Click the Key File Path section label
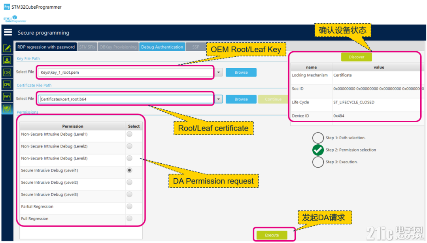This screenshot has width=427, height=243. pos(28,58)
